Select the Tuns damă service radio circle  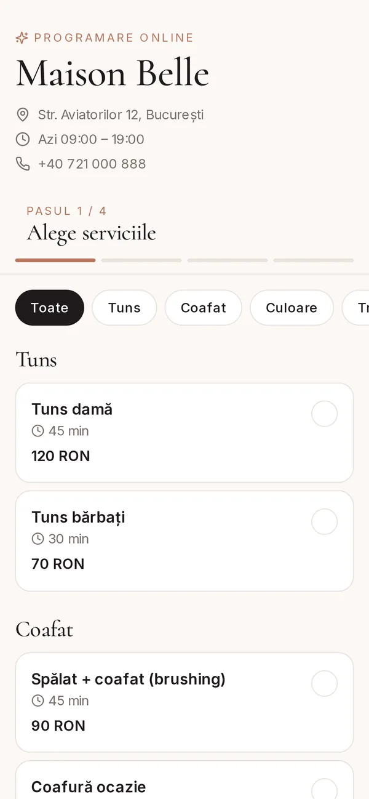[325, 414]
